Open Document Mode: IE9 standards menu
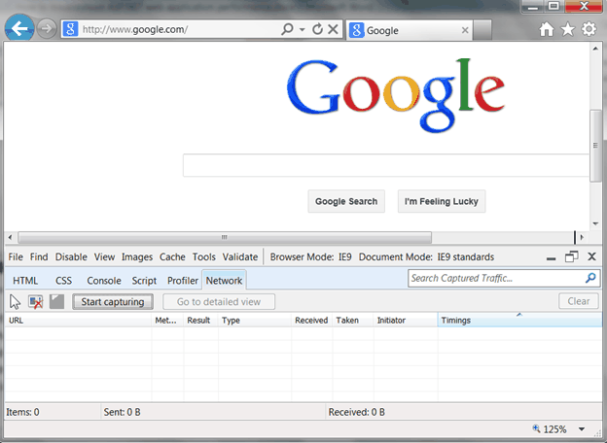The height and width of the screenshot is (443, 607). [x=427, y=257]
